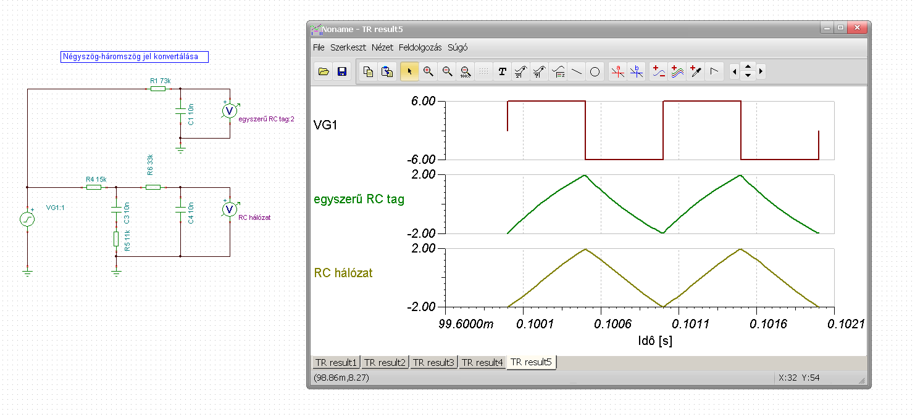Click the 0.1021 axis value
The width and height of the screenshot is (915, 417).
(x=846, y=325)
